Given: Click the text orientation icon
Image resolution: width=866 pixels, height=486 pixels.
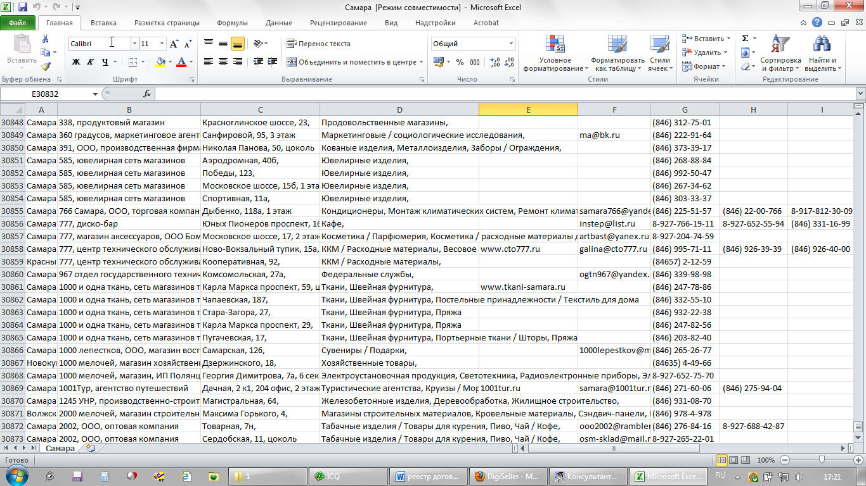Looking at the screenshot, I should (x=257, y=44).
